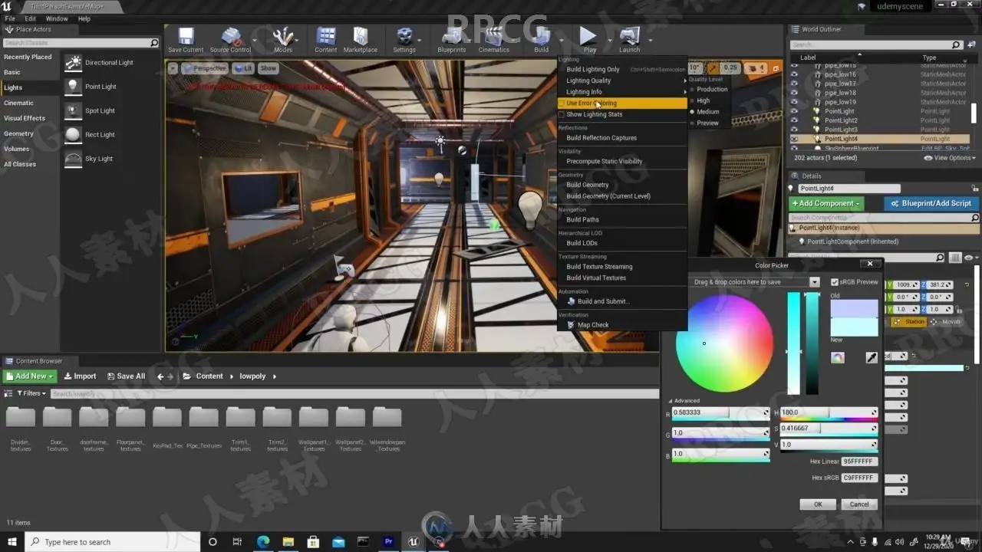Open the Marketplace toolbar icon

pos(360,37)
